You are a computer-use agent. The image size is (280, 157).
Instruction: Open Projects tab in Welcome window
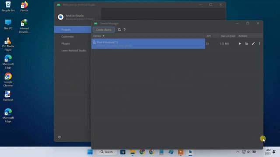(73, 30)
